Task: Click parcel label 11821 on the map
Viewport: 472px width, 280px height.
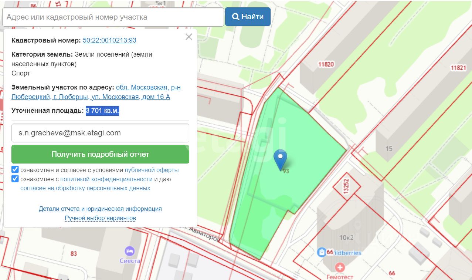Action: coord(458,68)
